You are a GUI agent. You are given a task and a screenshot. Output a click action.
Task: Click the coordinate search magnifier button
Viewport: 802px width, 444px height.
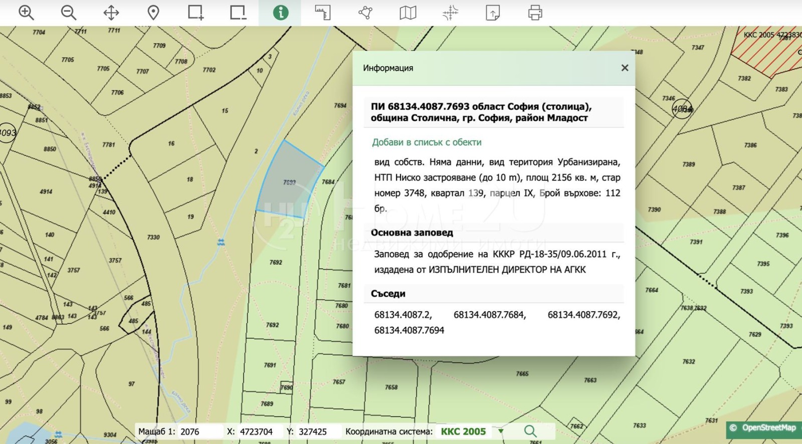[530, 431]
